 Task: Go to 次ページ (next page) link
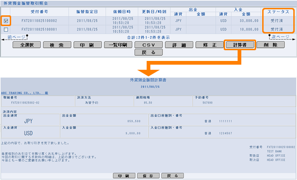point(280,37)
